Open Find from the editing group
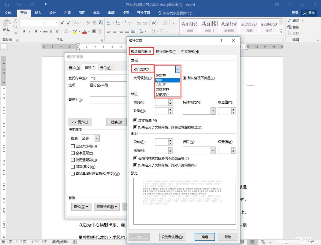Screen dimensions: 321x245 tap(294, 21)
